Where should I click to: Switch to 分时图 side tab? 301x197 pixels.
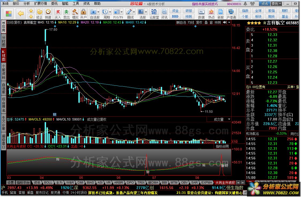tap(3, 41)
